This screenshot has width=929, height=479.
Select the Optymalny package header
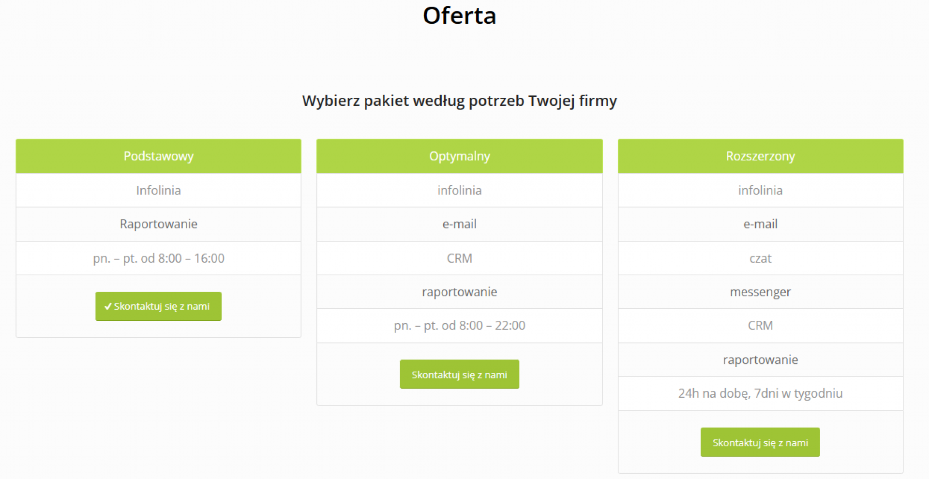pyautogui.click(x=459, y=156)
